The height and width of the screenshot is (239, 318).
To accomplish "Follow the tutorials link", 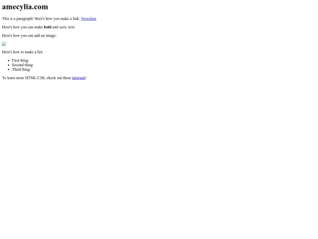I will coord(79,78).
